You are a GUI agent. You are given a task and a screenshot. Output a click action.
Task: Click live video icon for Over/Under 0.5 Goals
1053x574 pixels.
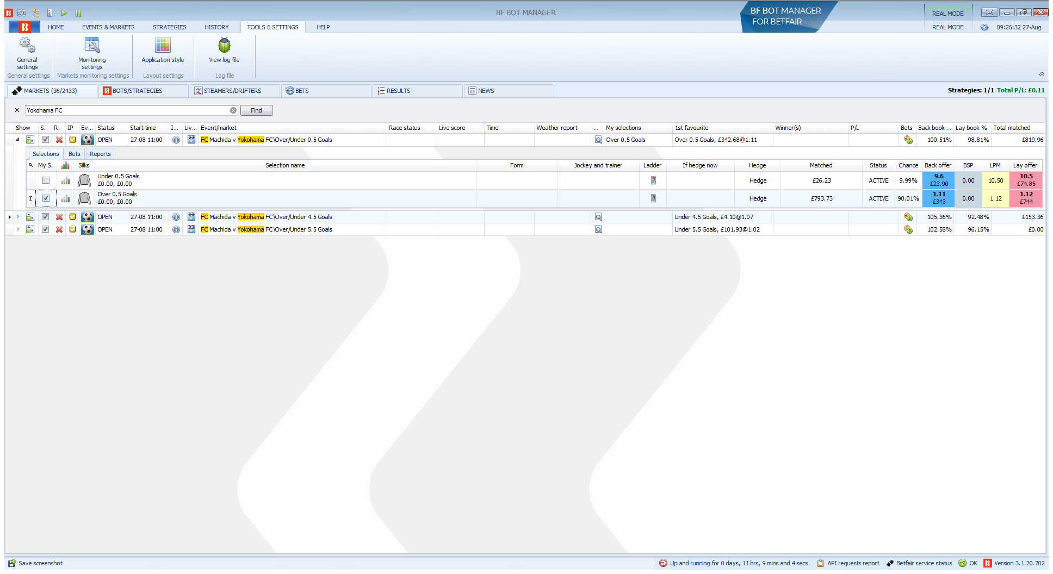(x=191, y=140)
